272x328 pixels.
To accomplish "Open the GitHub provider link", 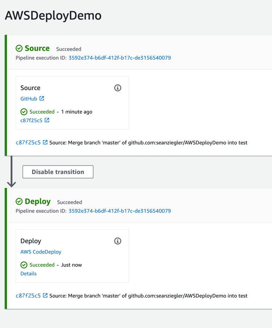I will tap(29, 99).
